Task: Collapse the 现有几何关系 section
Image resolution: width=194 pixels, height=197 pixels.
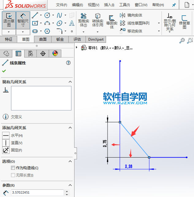Action: click(x=70, y=82)
